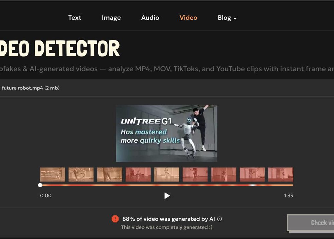Viewport: 334px width, 239px height.
Task: Click the 0:00 current time label
Action: [x=46, y=196]
